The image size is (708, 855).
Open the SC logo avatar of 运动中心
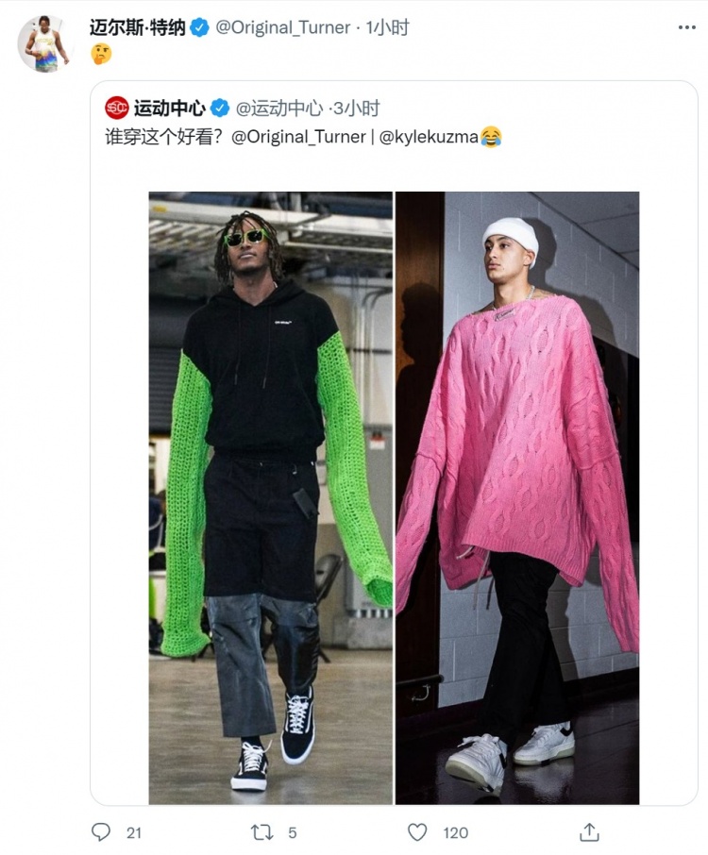(116, 108)
